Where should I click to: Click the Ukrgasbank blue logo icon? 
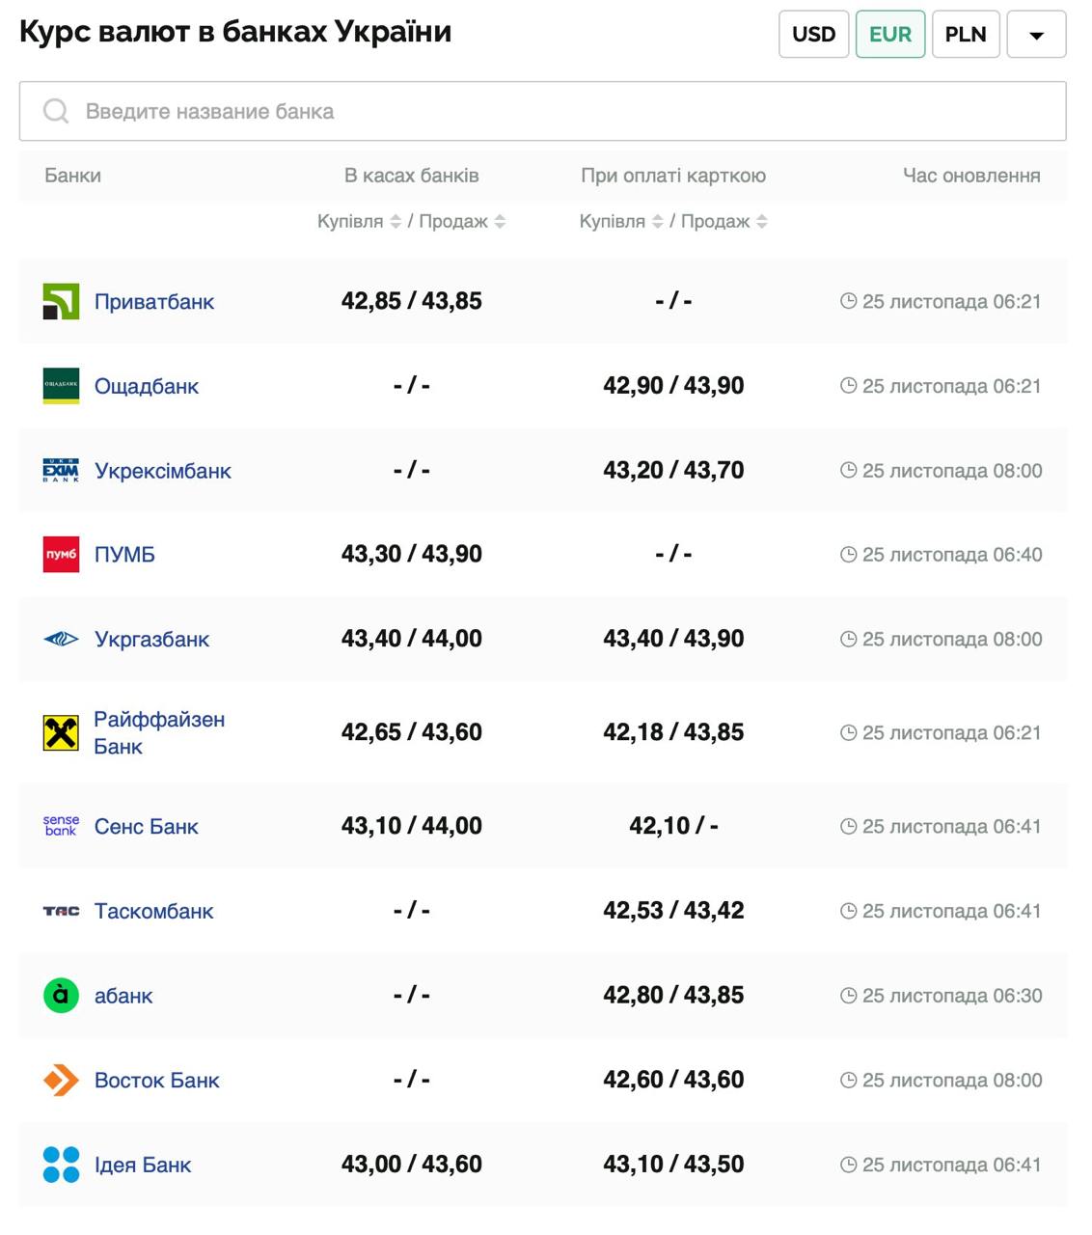coord(61,639)
